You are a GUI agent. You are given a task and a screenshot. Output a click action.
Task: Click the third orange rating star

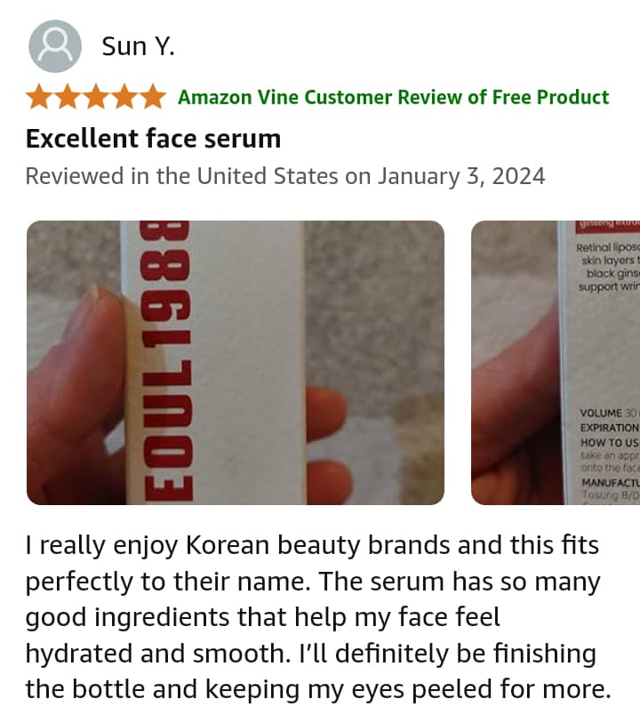coord(96,97)
